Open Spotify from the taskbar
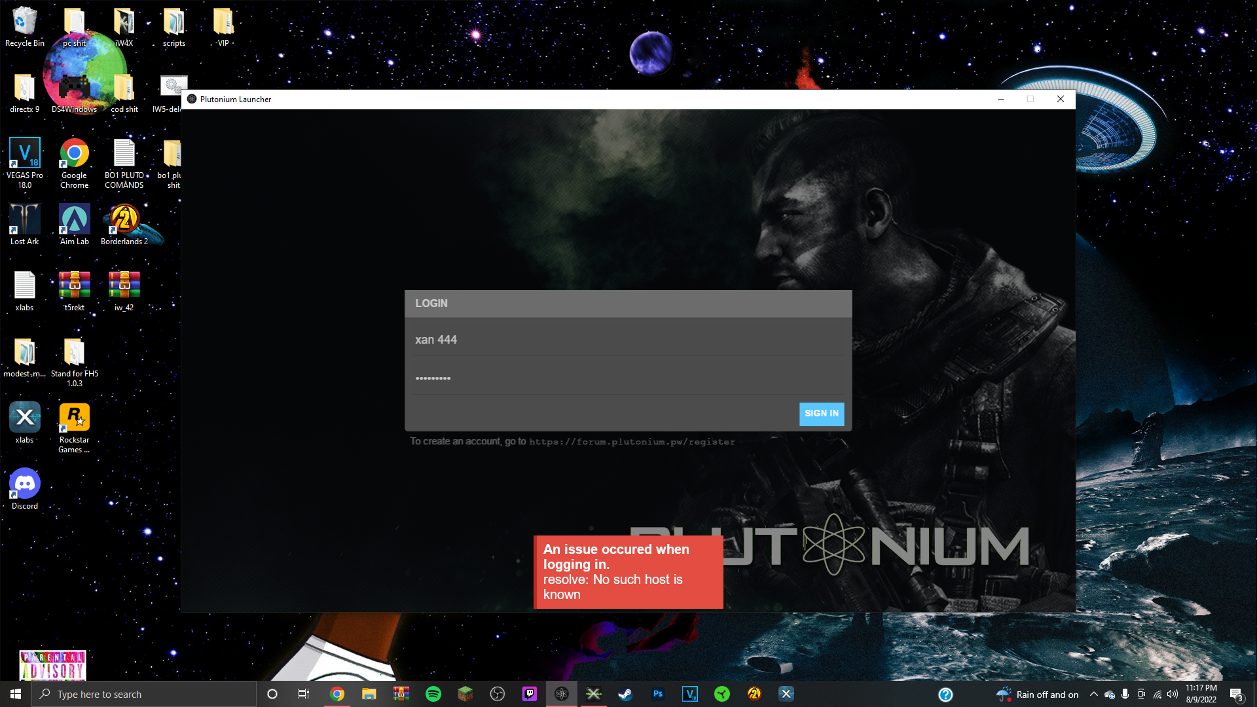 click(433, 694)
